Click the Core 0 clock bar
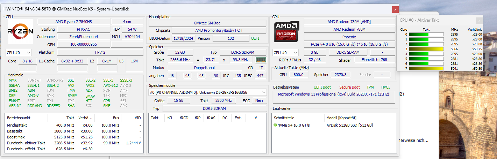This screenshot has height=159, width=497. point(426,35)
